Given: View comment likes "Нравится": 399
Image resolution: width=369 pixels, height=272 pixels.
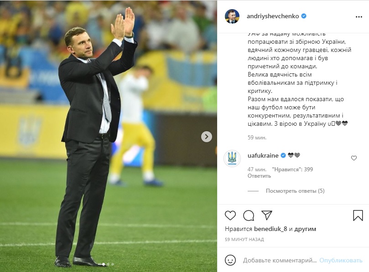Looking at the screenshot, I should (x=292, y=169).
